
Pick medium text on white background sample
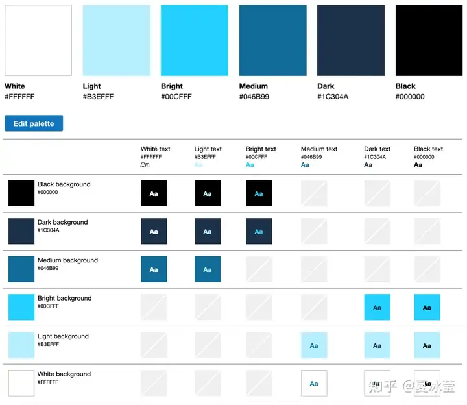pos(314,383)
